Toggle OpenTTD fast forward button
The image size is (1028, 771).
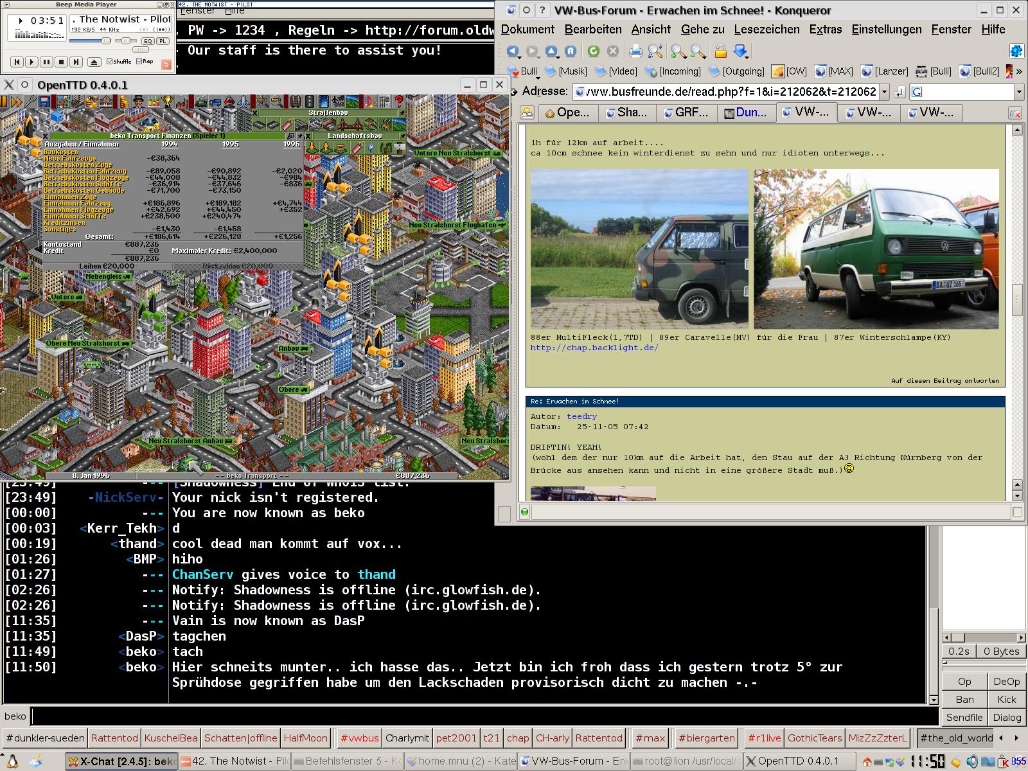(17, 102)
